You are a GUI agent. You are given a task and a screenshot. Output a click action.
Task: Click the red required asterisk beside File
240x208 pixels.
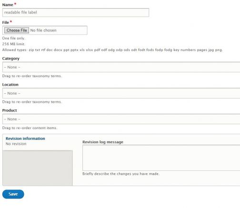(11, 22)
